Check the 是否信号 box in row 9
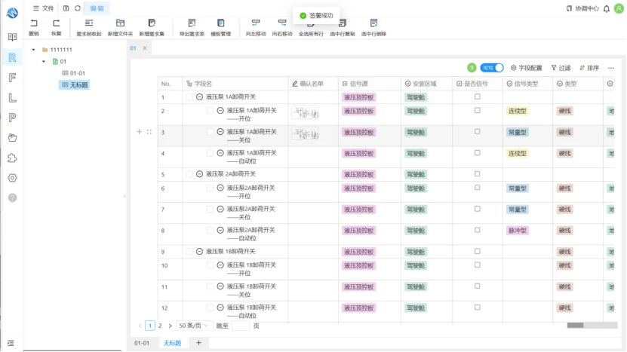Image resolution: width=627 pixels, height=352 pixels. 478,251
